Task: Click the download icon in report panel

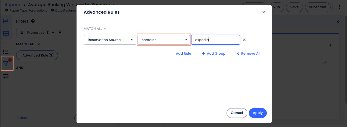Action: coord(325,63)
